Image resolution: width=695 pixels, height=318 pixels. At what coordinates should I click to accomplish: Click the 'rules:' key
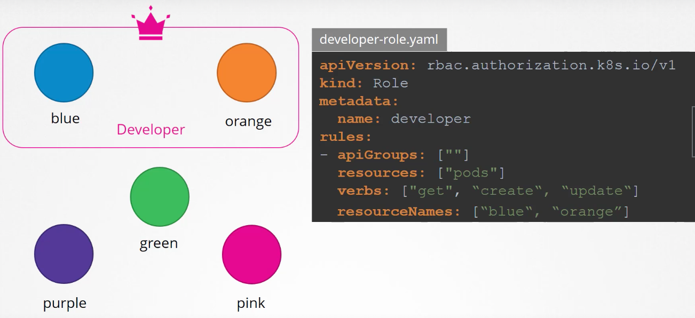point(346,137)
